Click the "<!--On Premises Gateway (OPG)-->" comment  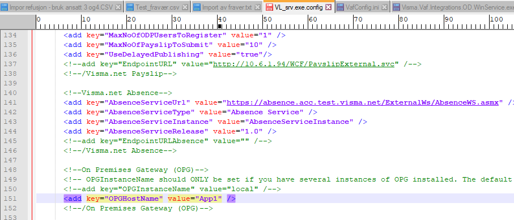tap(136, 170)
